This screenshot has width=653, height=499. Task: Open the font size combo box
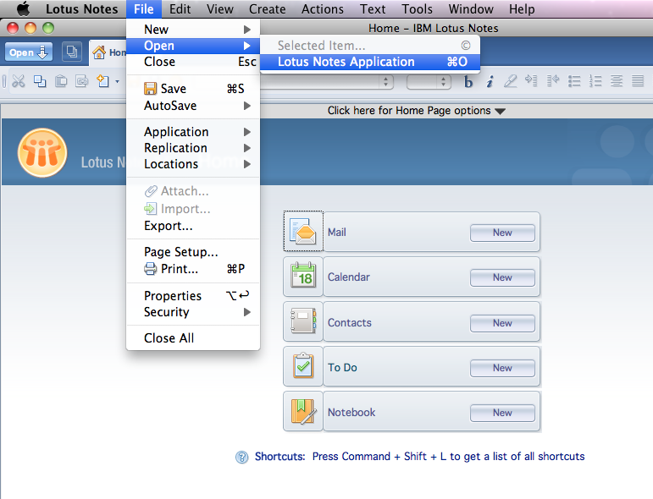tap(429, 82)
